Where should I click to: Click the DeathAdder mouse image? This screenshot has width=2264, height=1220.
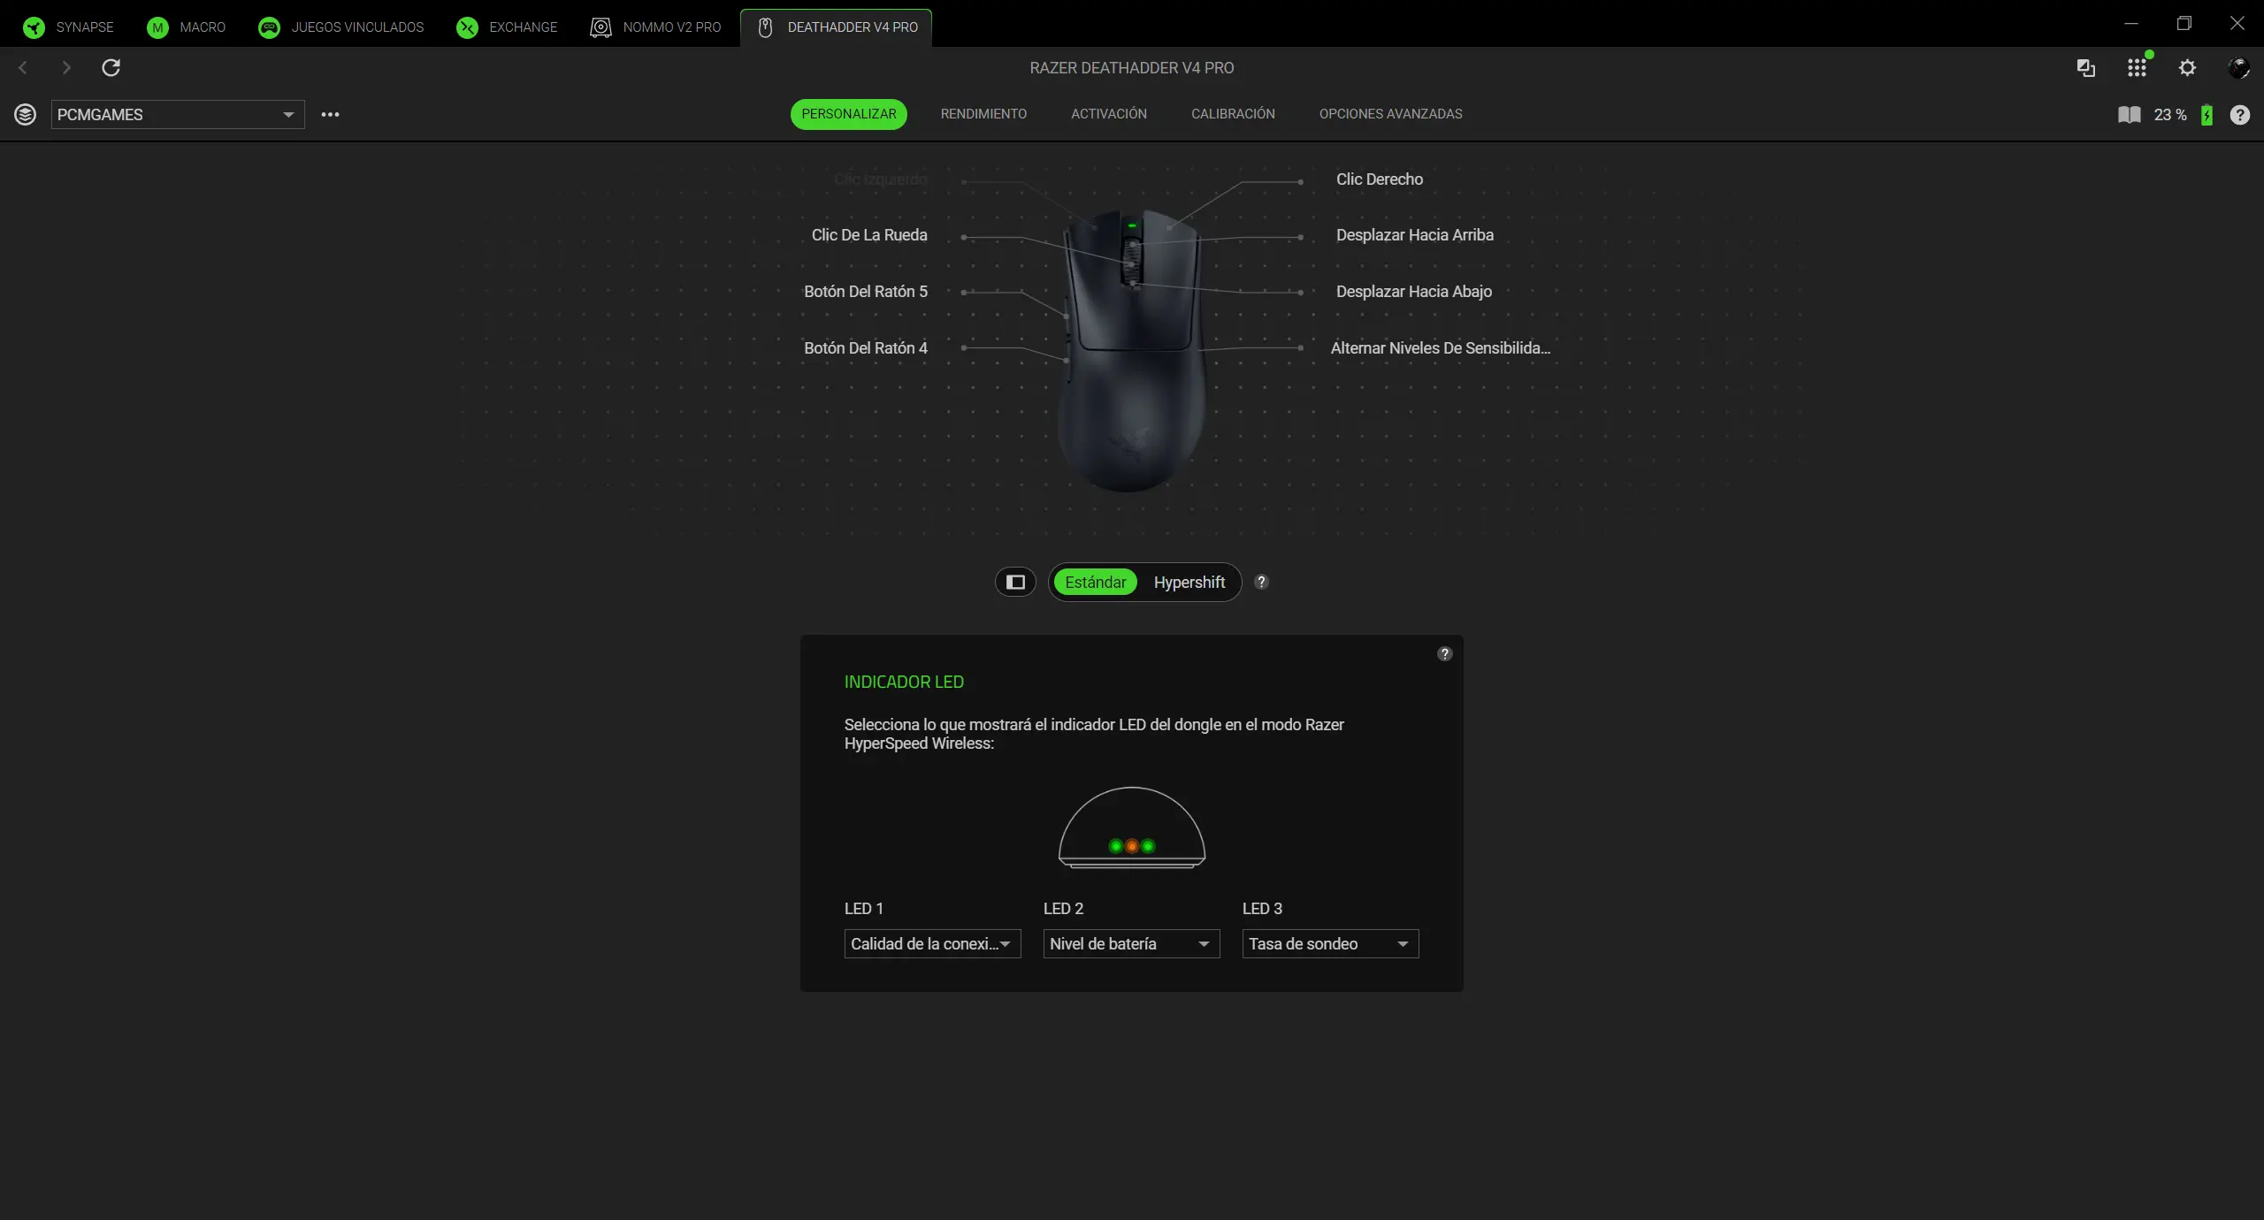click(1131, 350)
